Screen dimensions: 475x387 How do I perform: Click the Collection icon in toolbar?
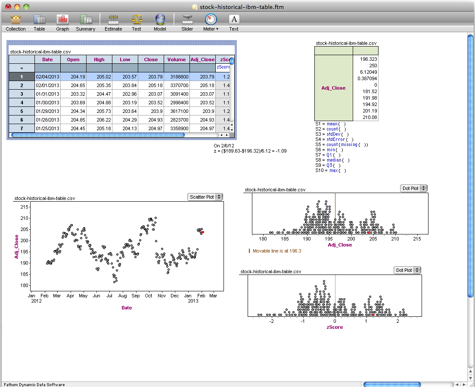[x=16, y=20]
